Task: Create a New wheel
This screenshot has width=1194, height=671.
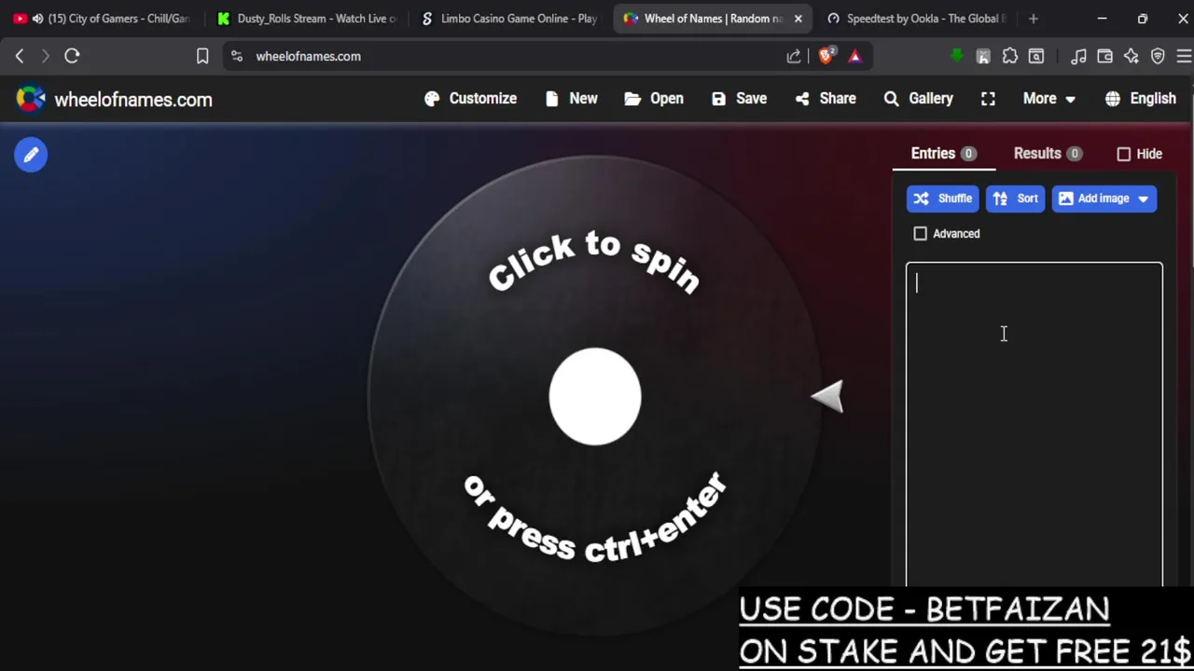Action: [x=571, y=99]
